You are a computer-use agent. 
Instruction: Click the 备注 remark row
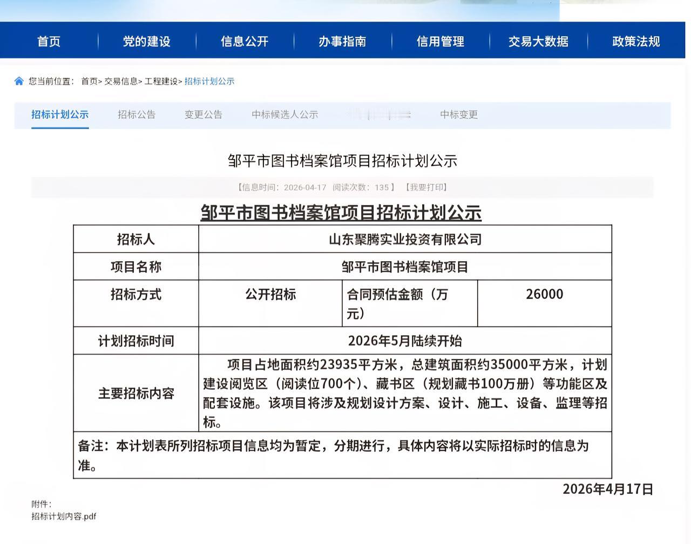click(x=343, y=455)
